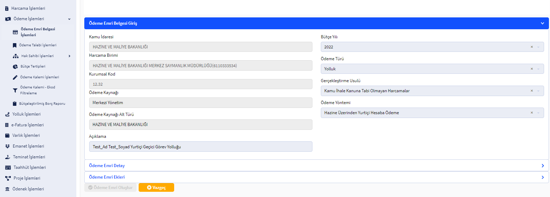Image resolution: width=550 pixels, height=197 pixels.
Task: Click the Hak Sahibi İşlemleri hierarchy icon
Action: click(16, 56)
